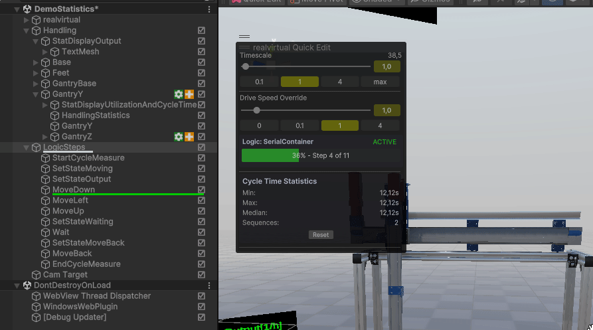Click the orange icon beside GantryZ
This screenshot has height=330, width=593.
pyautogui.click(x=189, y=137)
